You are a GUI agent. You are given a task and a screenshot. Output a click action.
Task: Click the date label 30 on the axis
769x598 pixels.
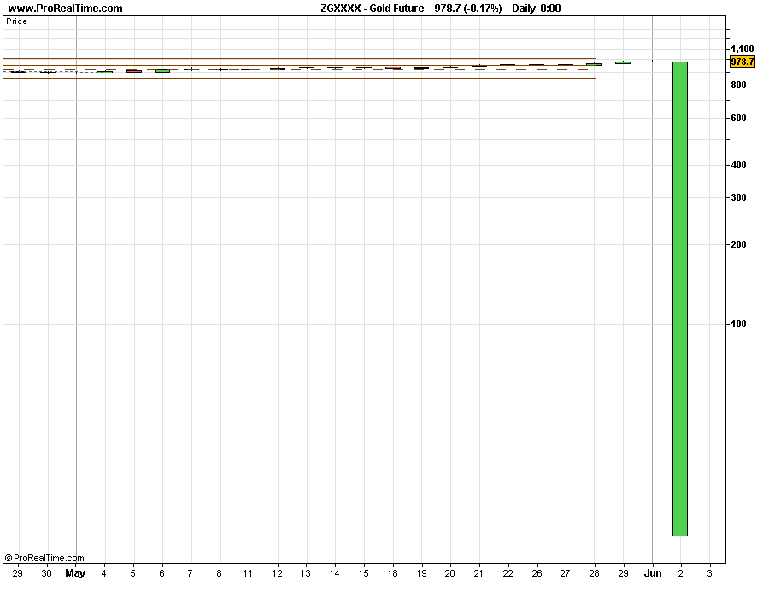pos(47,573)
